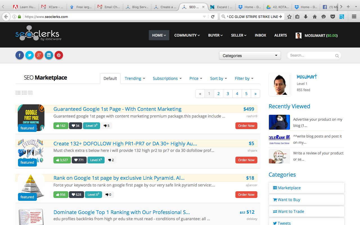The width and height of the screenshot is (360, 225).
Task: Switch to list view layout icon
Action: [18, 93]
